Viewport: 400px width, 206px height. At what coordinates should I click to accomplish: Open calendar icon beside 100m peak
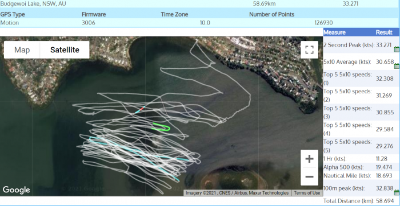[397, 192]
